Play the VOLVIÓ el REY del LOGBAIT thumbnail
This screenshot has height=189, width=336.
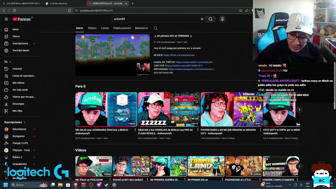(x=131, y=166)
